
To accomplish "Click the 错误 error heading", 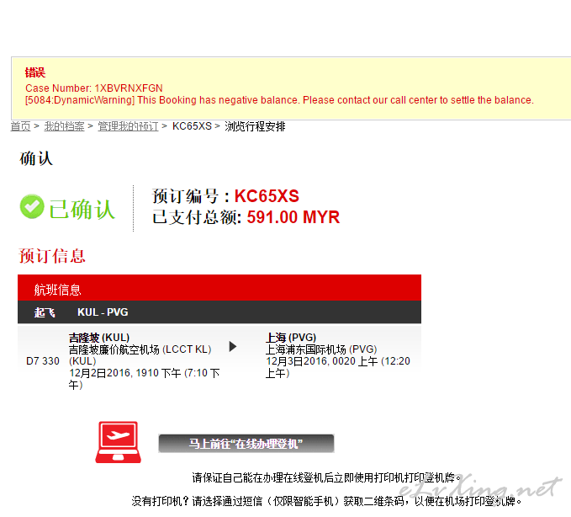I will click(x=34, y=72).
